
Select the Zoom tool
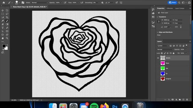[7, 38]
